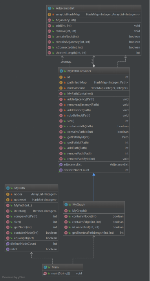Screen dimensions: 150x281
Task: Select the MyGraph class header
Action: 94,205
